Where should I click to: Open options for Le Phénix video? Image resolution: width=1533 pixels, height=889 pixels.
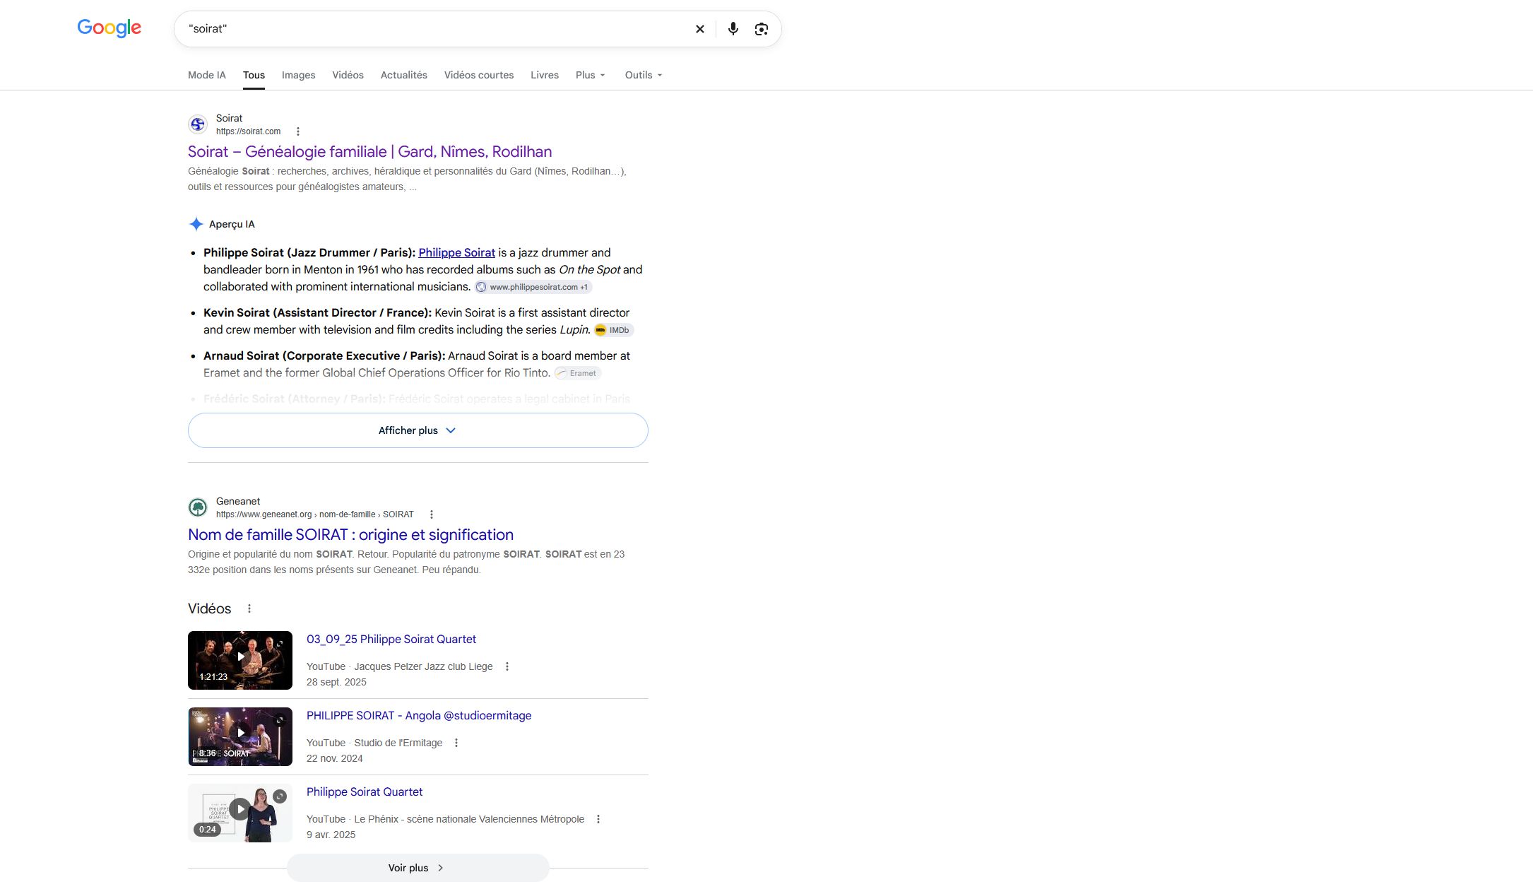tap(598, 819)
